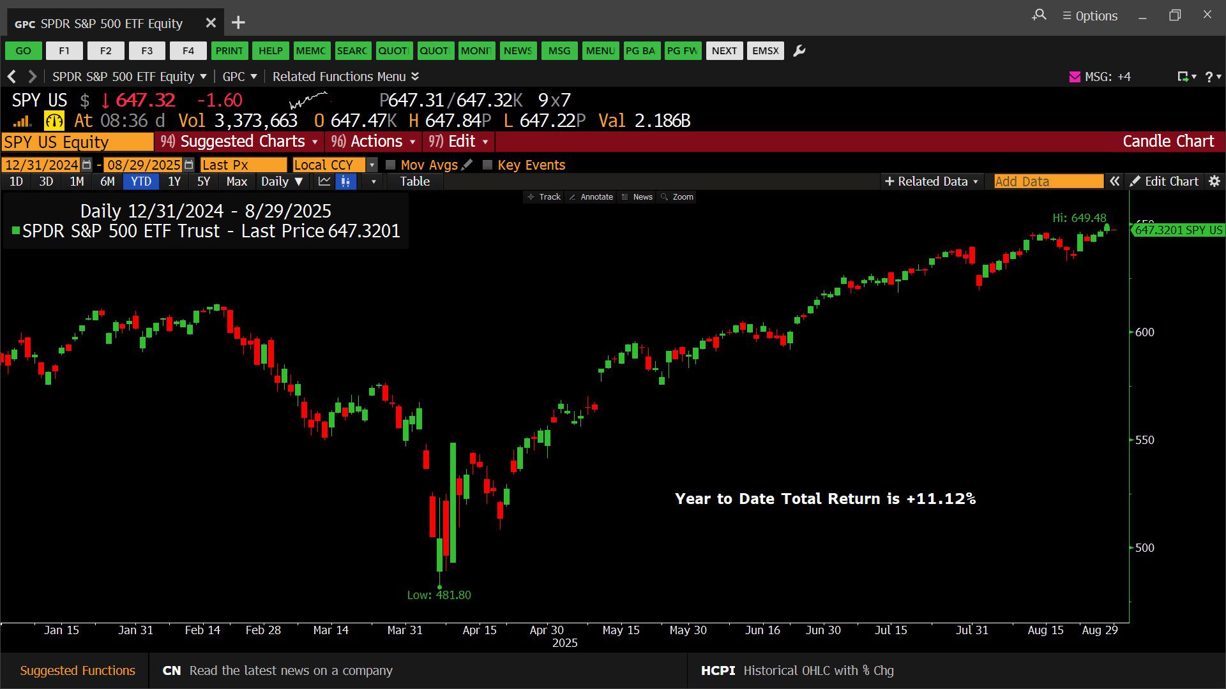Click the HELP toolbar button
1226x689 pixels.
coord(270,51)
